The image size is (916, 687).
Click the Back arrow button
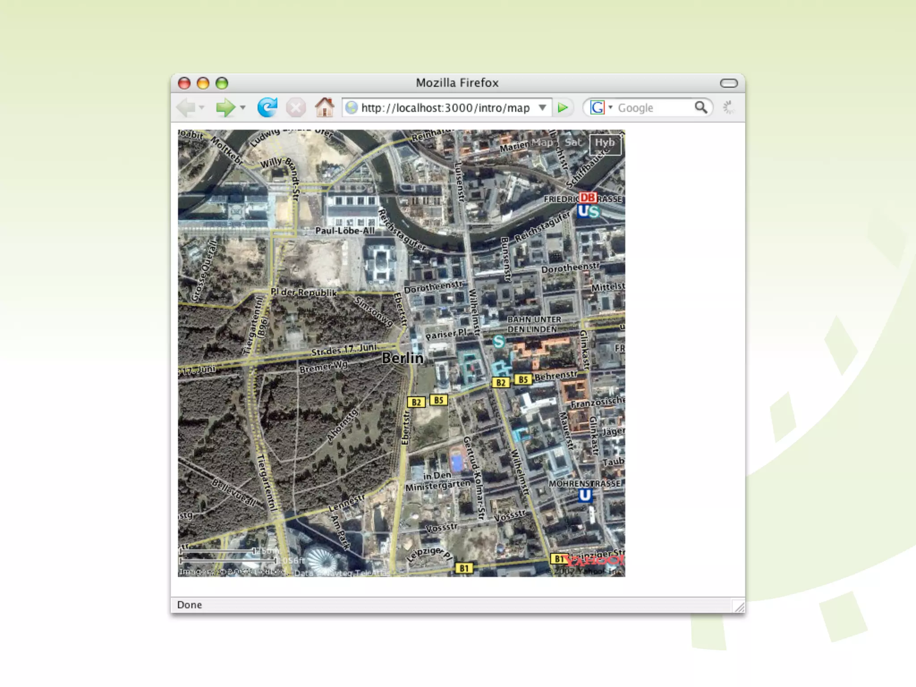coord(186,107)
